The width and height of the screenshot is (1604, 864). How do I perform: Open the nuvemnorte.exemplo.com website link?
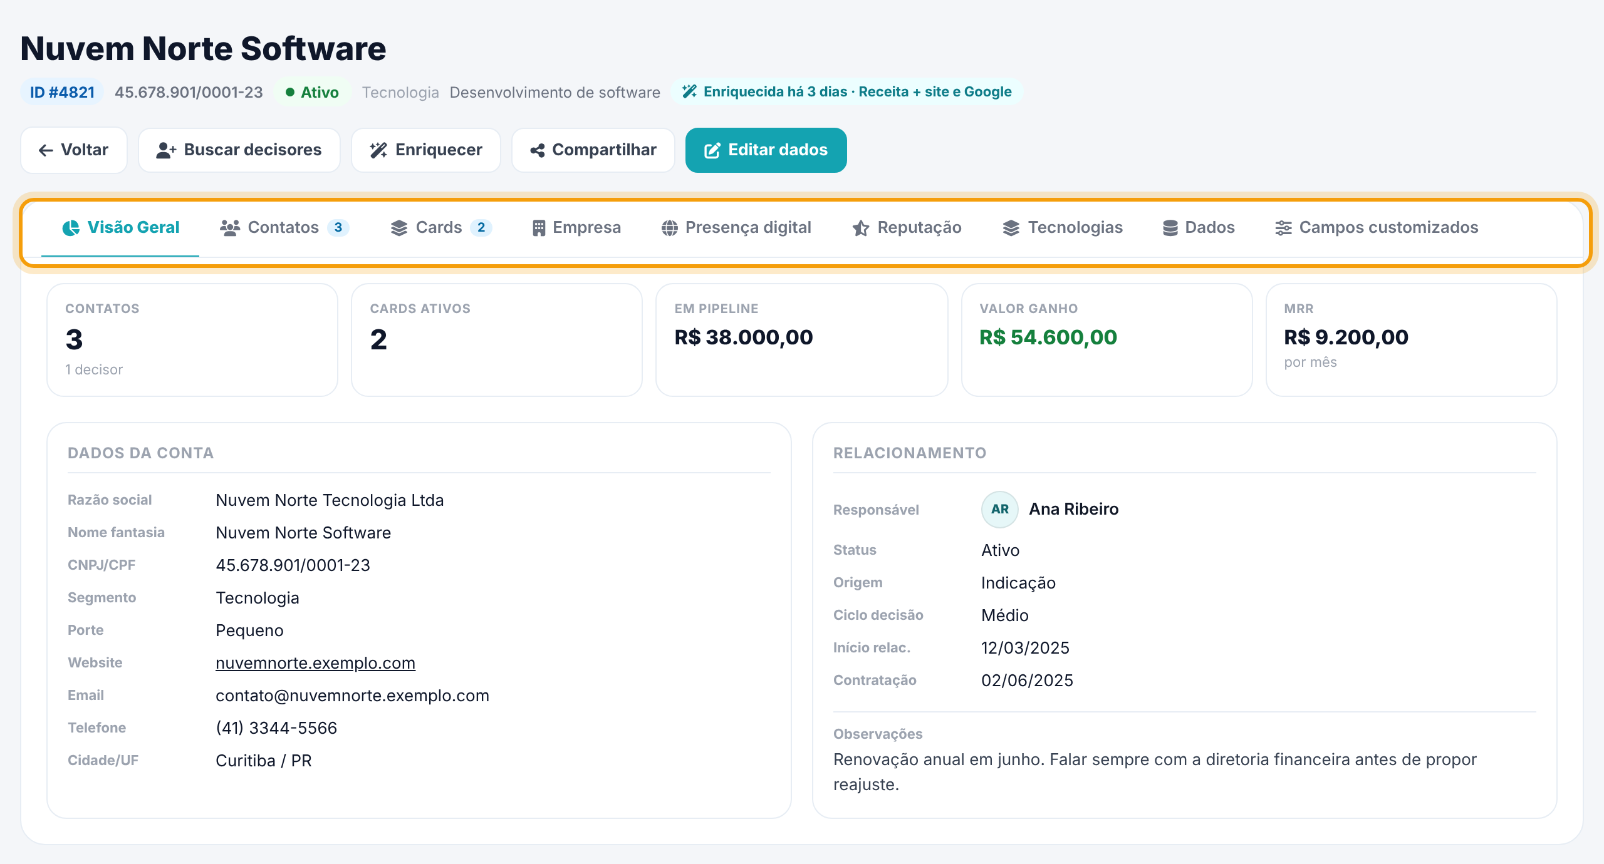point(315,663)
